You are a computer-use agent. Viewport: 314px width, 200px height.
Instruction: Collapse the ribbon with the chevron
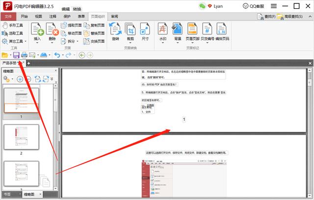pos(310,17)
